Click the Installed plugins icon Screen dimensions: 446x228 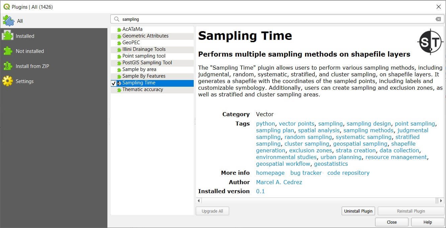(x=8, y=36)
